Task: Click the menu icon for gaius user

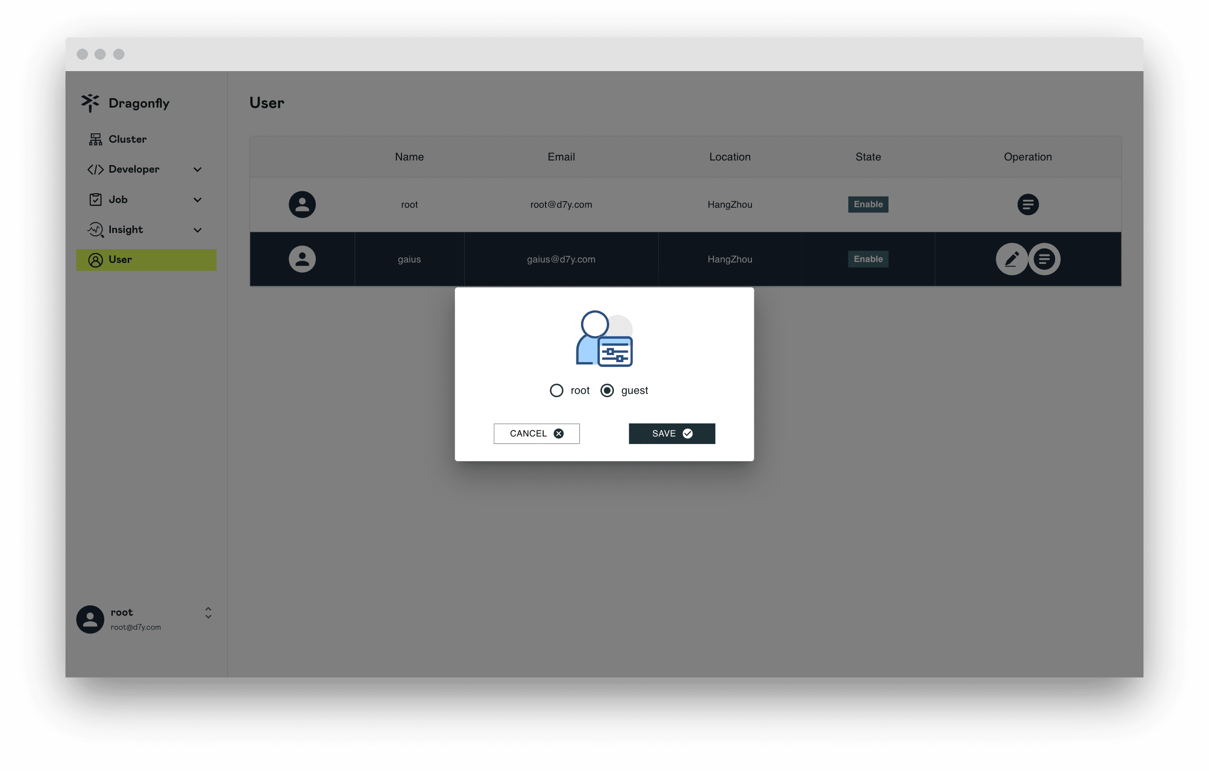Action: click(1043, 258)
